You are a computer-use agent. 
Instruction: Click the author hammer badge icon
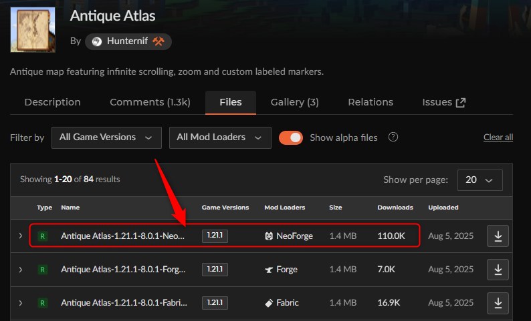coord(158,41)
